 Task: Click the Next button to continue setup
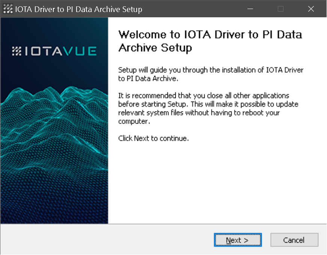tap(238, 240)
